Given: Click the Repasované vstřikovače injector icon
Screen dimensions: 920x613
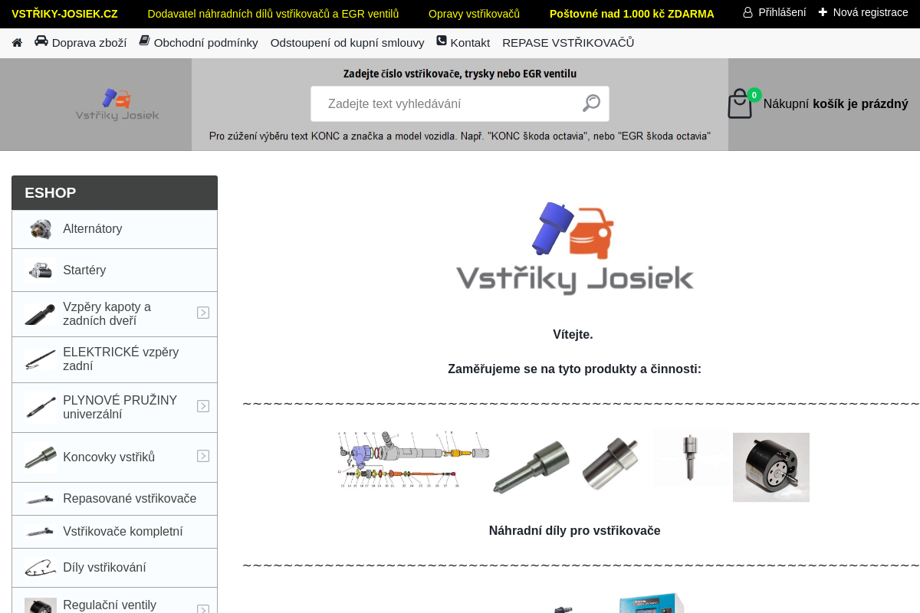Looking at the screenshot, I should click(40, 499).
